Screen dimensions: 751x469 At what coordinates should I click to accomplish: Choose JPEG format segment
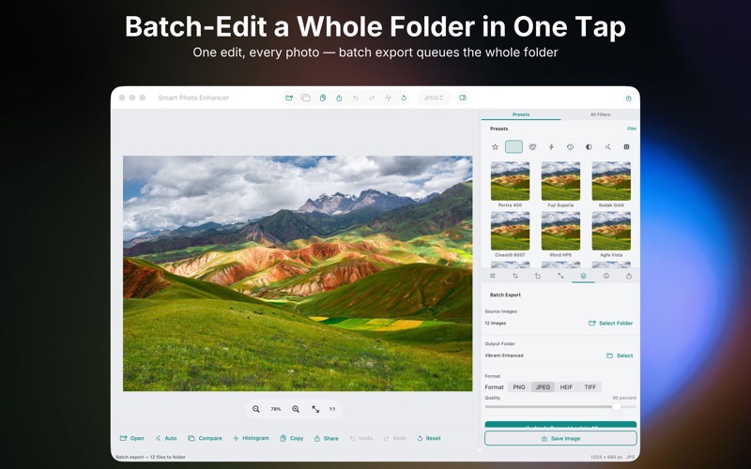pos(543,387)
